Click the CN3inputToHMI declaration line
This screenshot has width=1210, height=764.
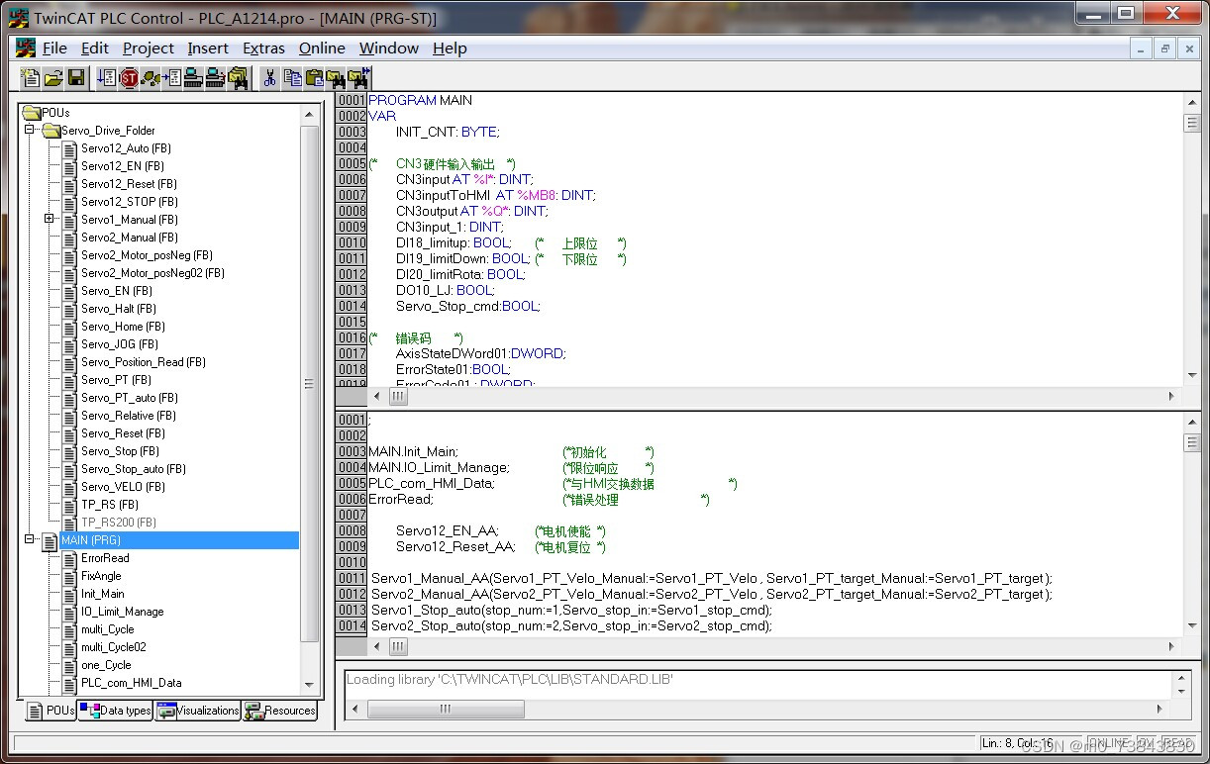(496, 195)
